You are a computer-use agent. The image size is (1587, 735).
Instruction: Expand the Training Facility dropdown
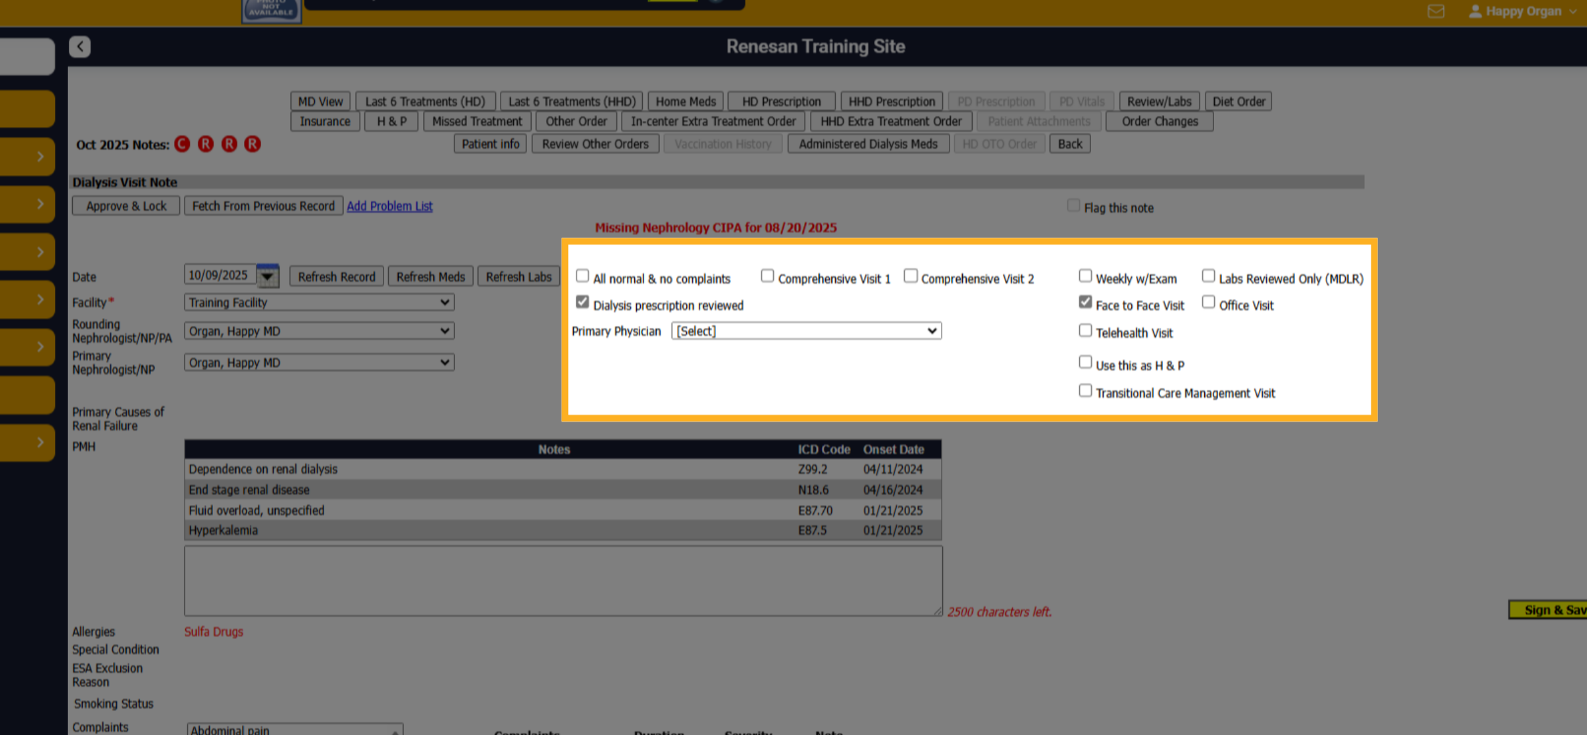(x=319, y=302)
